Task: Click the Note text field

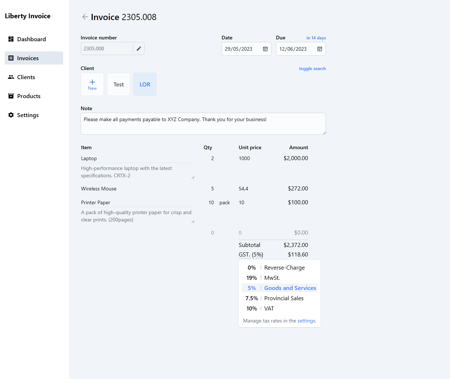Action: click(203, 123)
